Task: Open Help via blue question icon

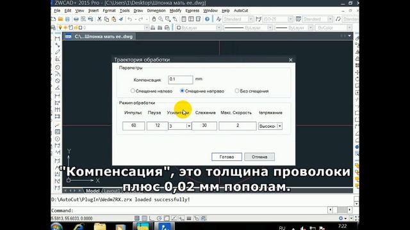Action: [207, 19]
